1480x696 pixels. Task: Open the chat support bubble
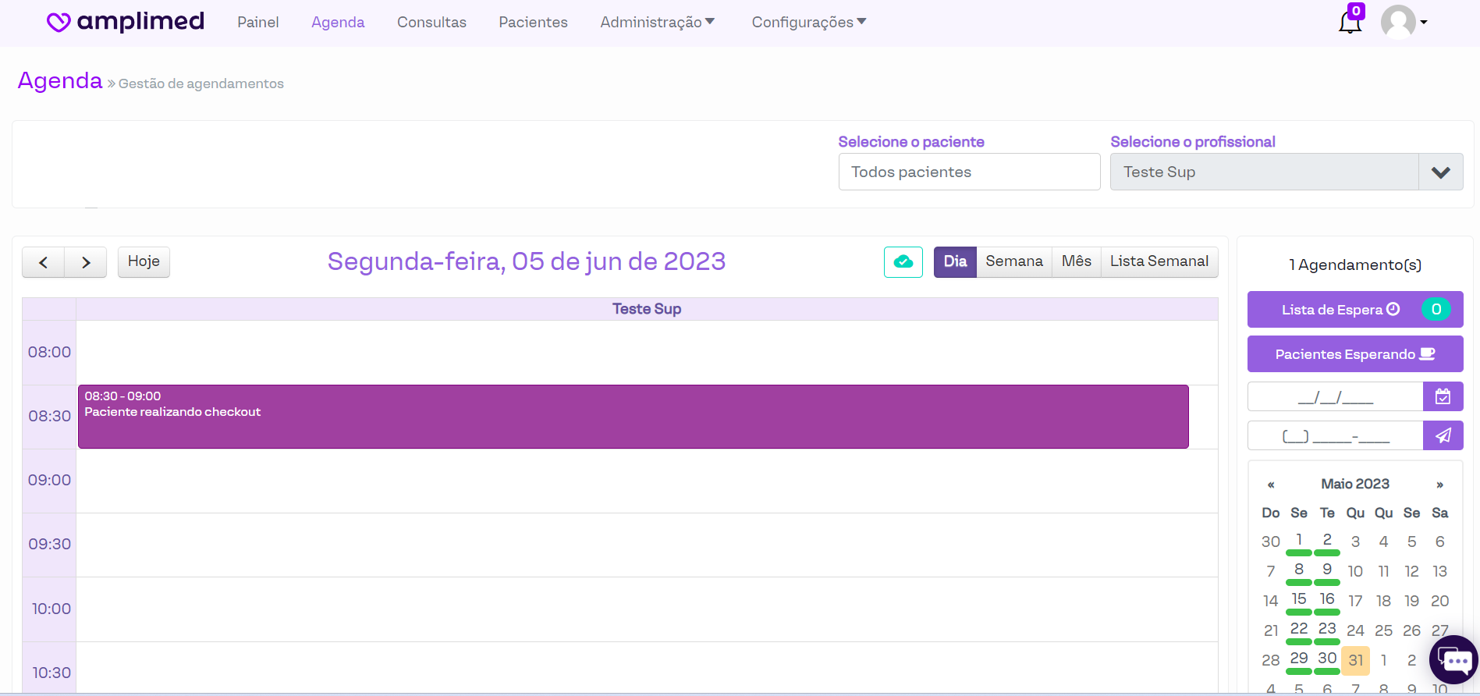coord(1454,660)
